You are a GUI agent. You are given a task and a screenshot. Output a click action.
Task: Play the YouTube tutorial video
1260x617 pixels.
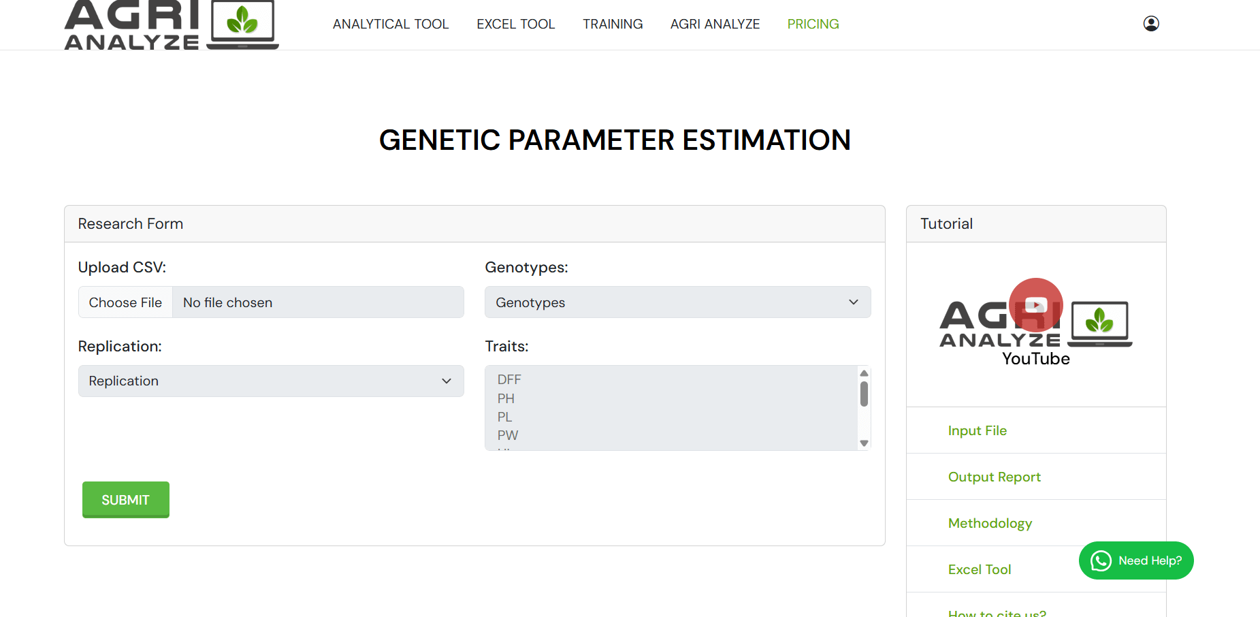click(1035, 305)
